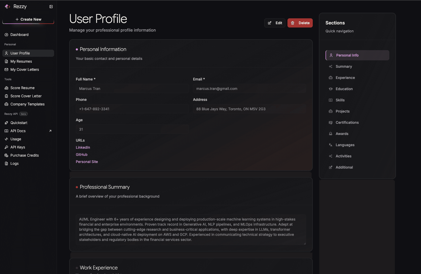The width and height of the screenshot is (421, 274).
Task: Click the Rezzy logo icon
Action: pos(7,6)
